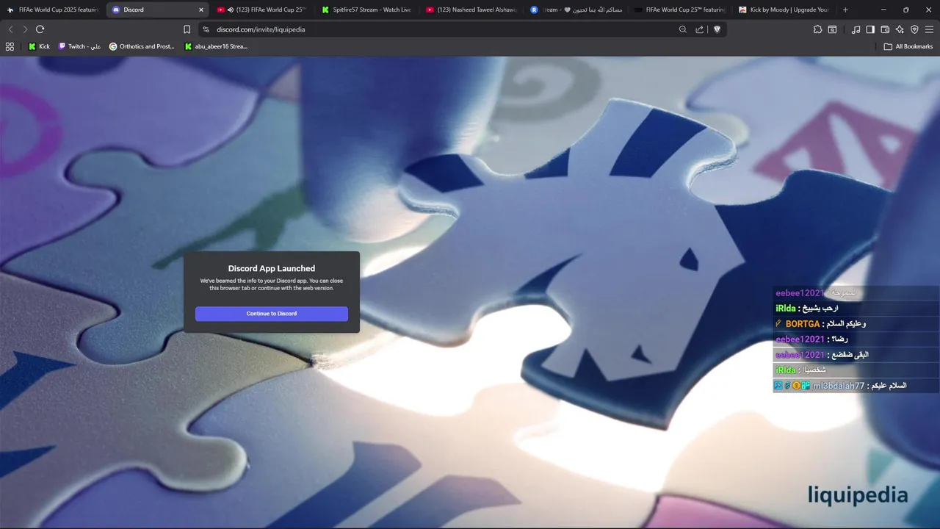Image resolution: width=940 pixels, height=529 pixels.
Task: Open the browser hamburger main menu
Action: click(x=929, y=29)
